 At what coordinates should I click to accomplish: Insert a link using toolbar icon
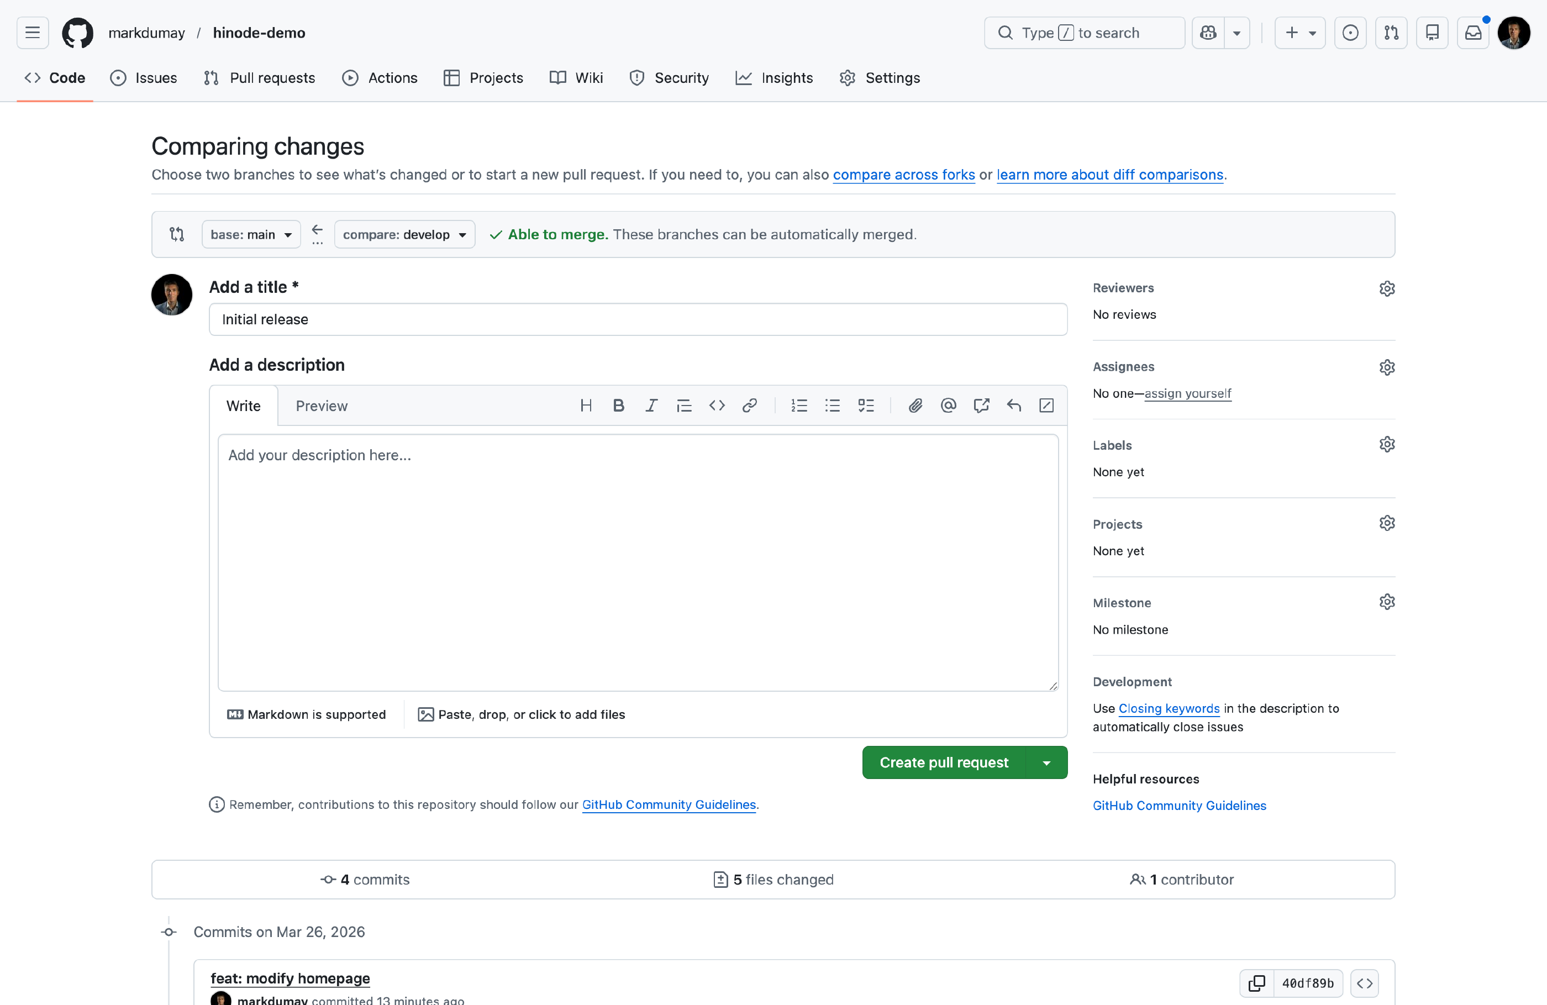click(749, 406)
